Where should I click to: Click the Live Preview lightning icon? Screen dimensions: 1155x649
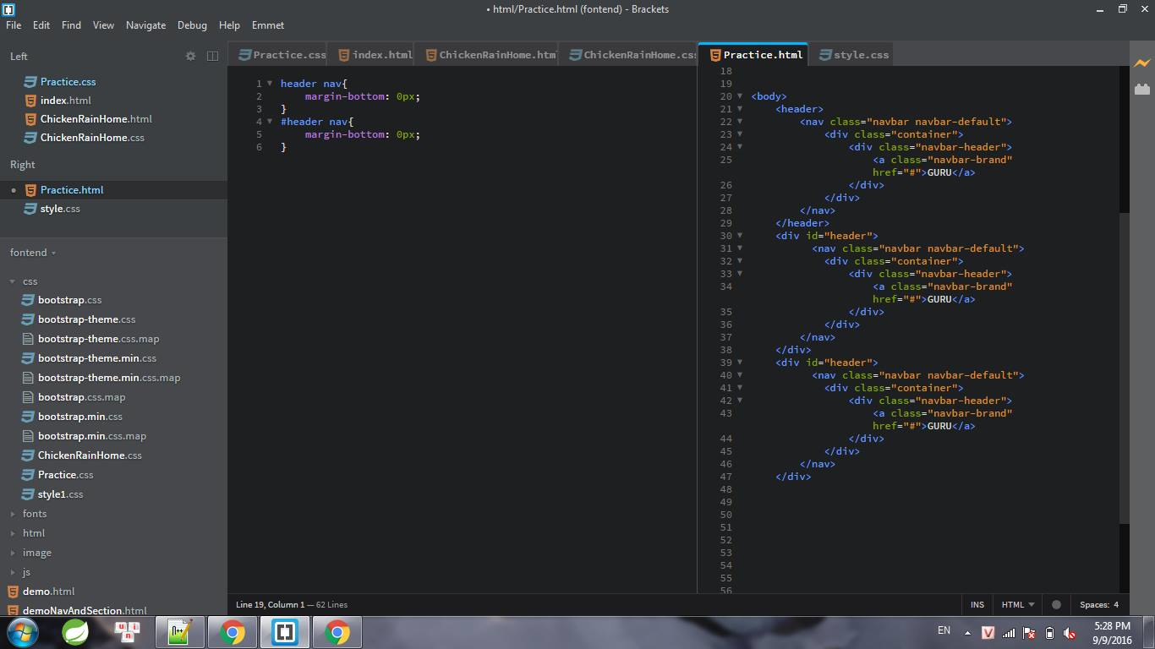click(x=1142, y=63)
